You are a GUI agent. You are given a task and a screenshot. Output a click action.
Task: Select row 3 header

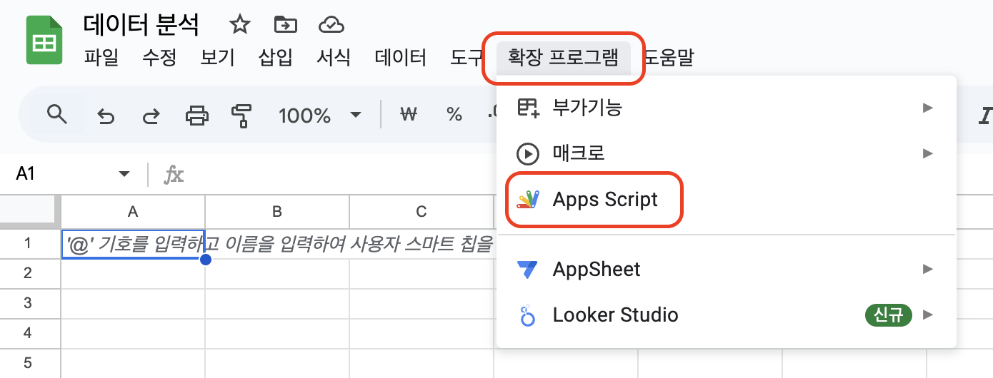29,303
